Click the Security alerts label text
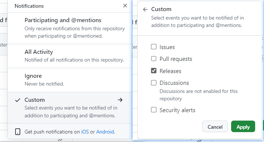 coord(178,110)
